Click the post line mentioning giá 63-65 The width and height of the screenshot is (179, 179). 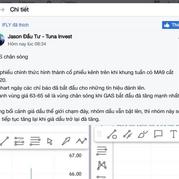(x=89, y=96)
